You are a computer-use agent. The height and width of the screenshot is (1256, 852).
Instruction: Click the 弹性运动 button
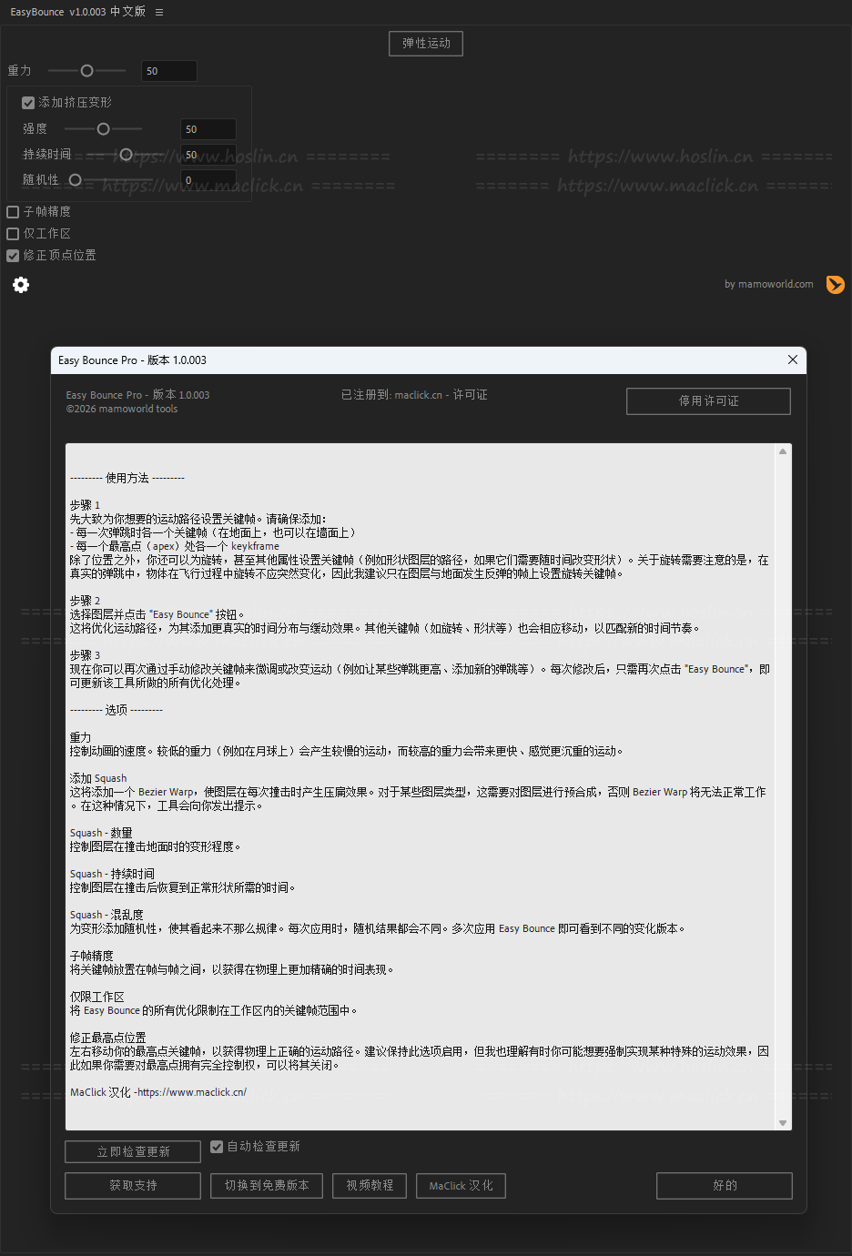(426, 44)
